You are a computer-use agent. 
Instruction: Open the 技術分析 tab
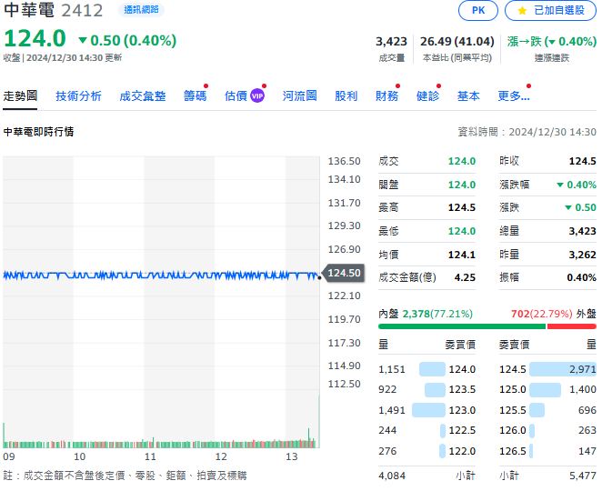(78, 96)
